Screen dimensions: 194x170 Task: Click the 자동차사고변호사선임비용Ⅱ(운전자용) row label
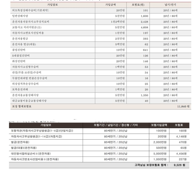[35, 159]
